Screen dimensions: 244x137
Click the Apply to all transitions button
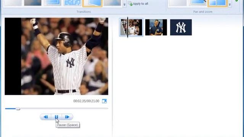coord(138,3)
